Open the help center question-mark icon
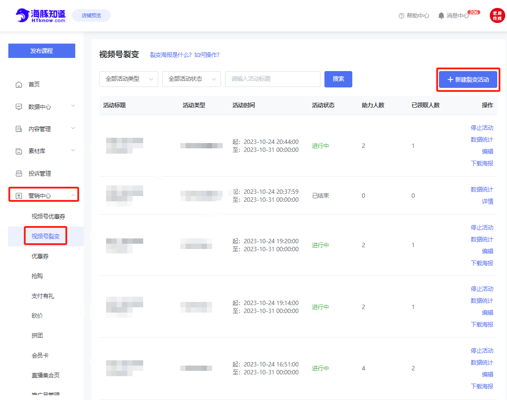This screenshot has width=507, height=400. (401, 16)
